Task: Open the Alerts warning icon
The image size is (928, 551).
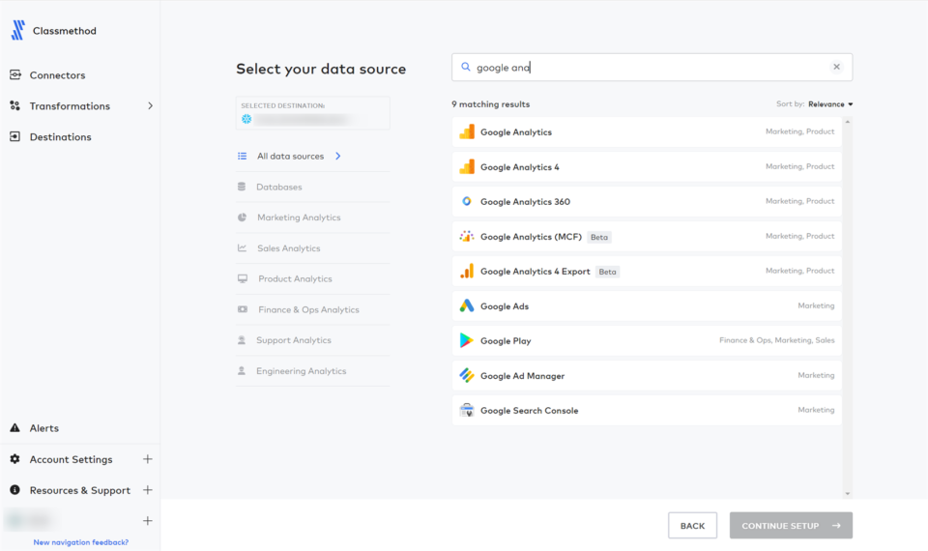Action: pyautogui.click(x=15, y=428)
